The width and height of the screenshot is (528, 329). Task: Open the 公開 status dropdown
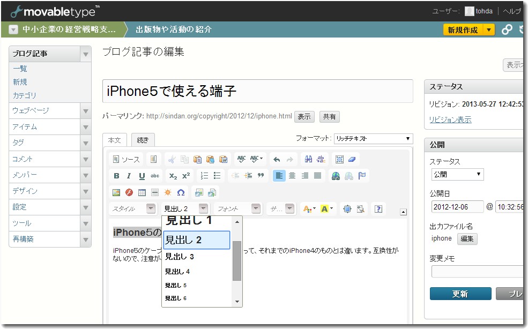click(457, 175)
